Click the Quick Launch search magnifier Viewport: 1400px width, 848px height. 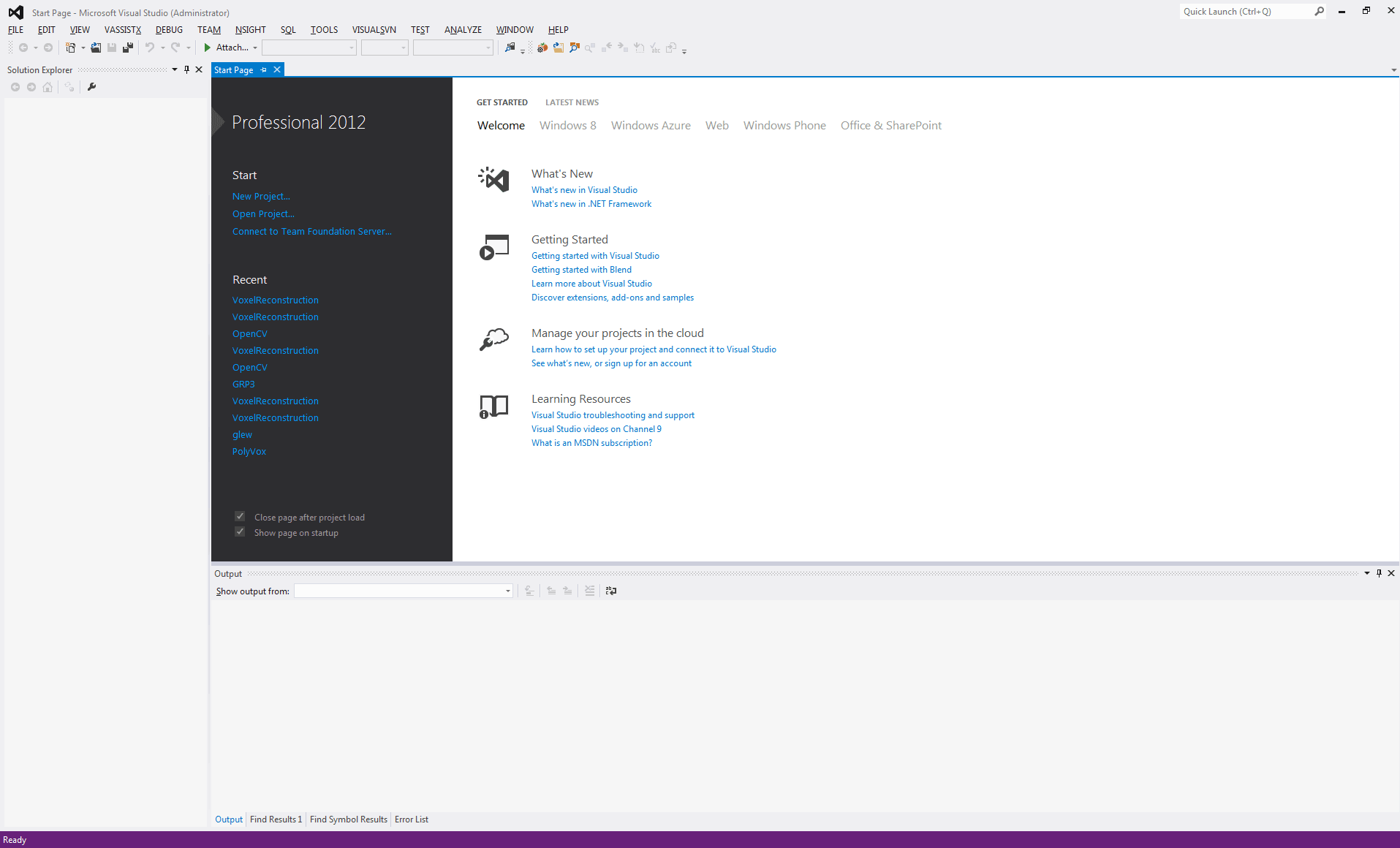point(1319,12)
